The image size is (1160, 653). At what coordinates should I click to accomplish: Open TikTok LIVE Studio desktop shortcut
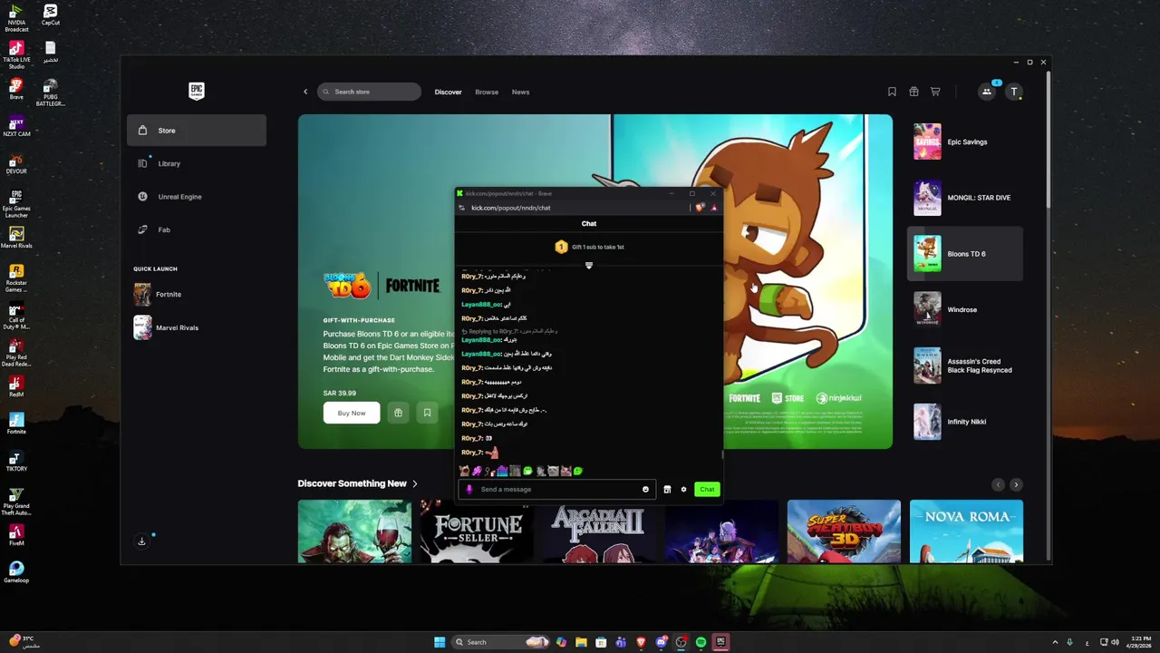coord(16,55)
